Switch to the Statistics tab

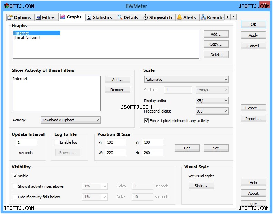click(101, 17)
